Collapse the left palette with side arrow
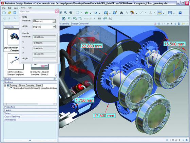 click(2, 80)
